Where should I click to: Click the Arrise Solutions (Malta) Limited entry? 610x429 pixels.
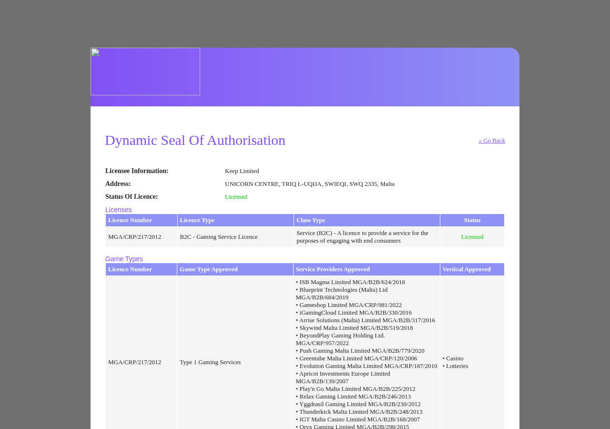tap(366, 320)
